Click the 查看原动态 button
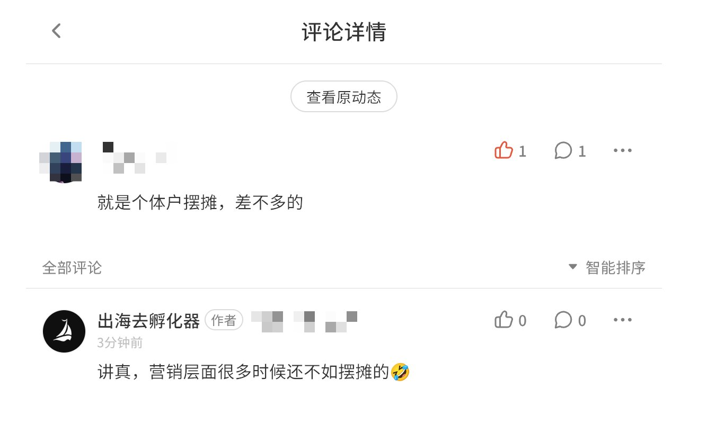Screen dimensions: 707x433 pyautogui.click(x=343, y=97)
